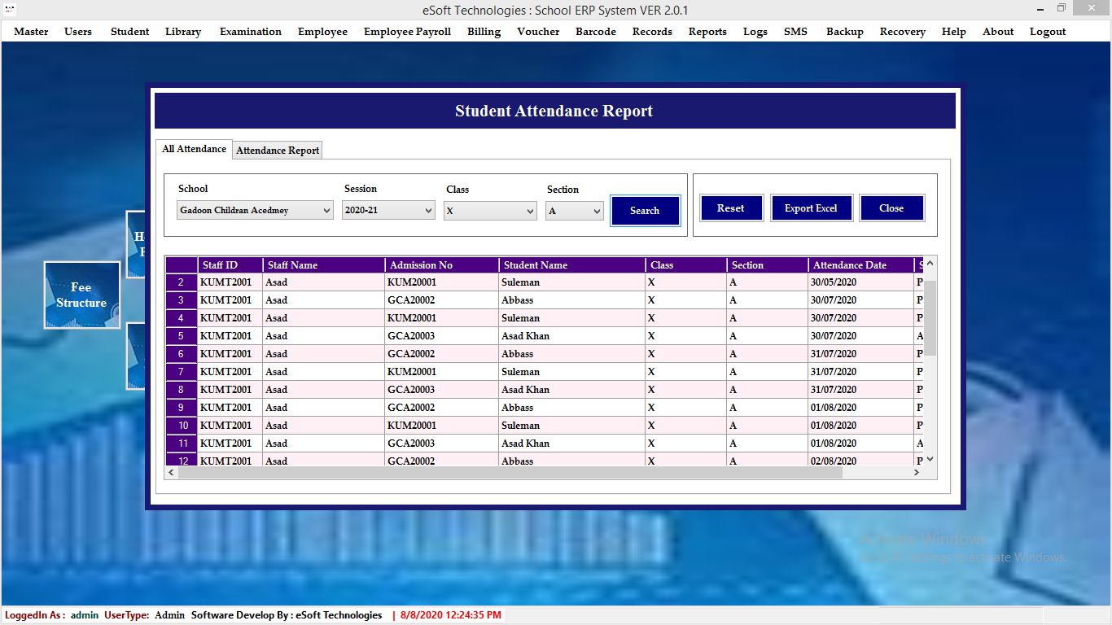Screen dimensions: 1112x625
Task: Open the Employee Payroll menu
Action: pos(407,32)
